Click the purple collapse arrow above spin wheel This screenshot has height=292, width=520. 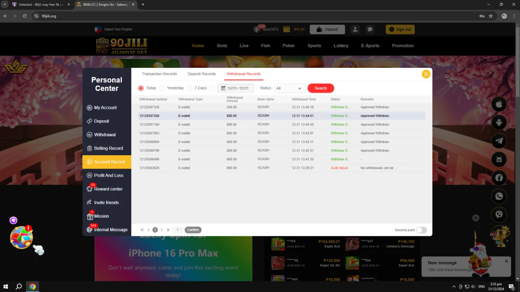click(x=13, y=220)
